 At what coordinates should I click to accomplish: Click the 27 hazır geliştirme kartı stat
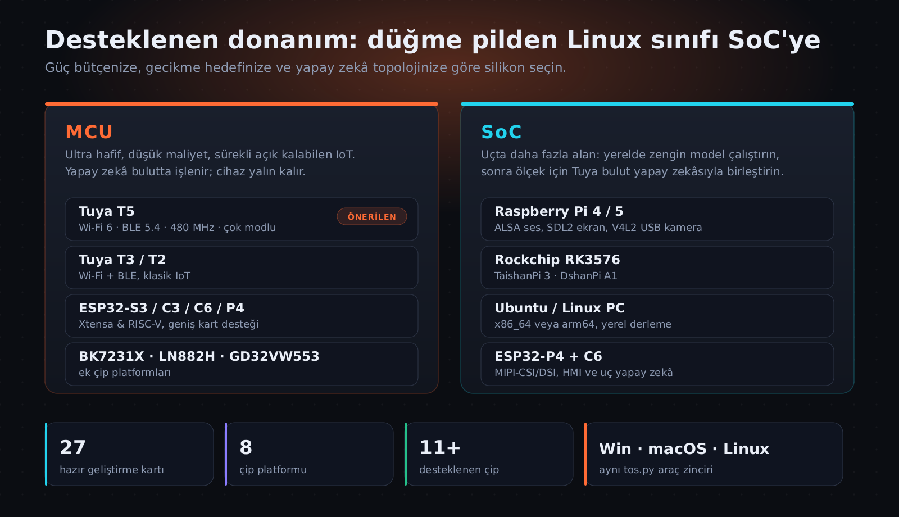pos(129,454)
